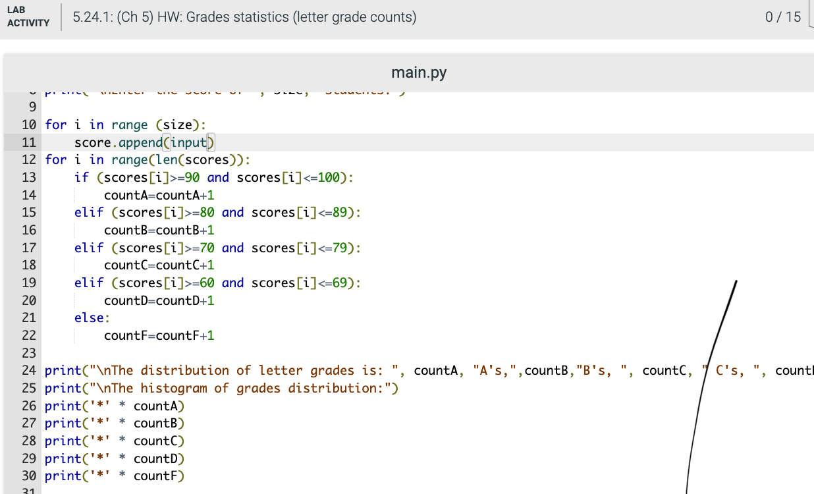Click line number 23 in the gutter

(29, 353)
